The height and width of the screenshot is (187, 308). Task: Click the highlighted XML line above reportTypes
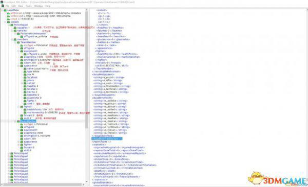click(107, 138)
